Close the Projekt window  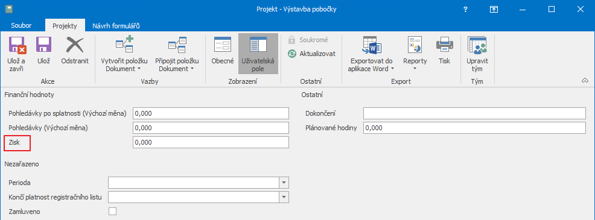pyautogui.click(x=580, y=10)
